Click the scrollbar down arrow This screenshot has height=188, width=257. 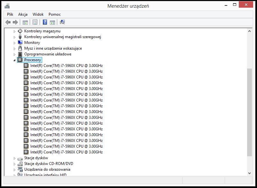pyautogui.click(x=249, y=173)
